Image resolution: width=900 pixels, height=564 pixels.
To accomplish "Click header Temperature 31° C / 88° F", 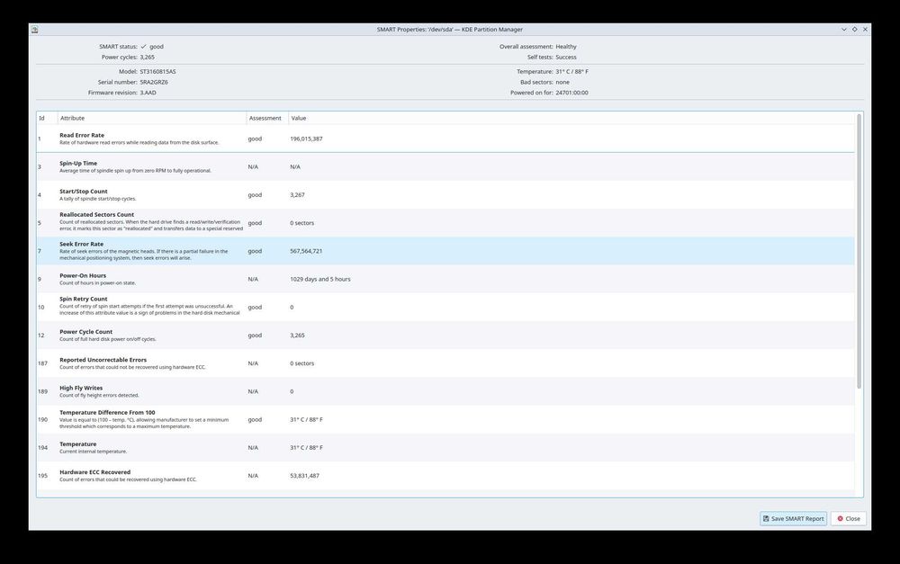I will coord(571,72).
